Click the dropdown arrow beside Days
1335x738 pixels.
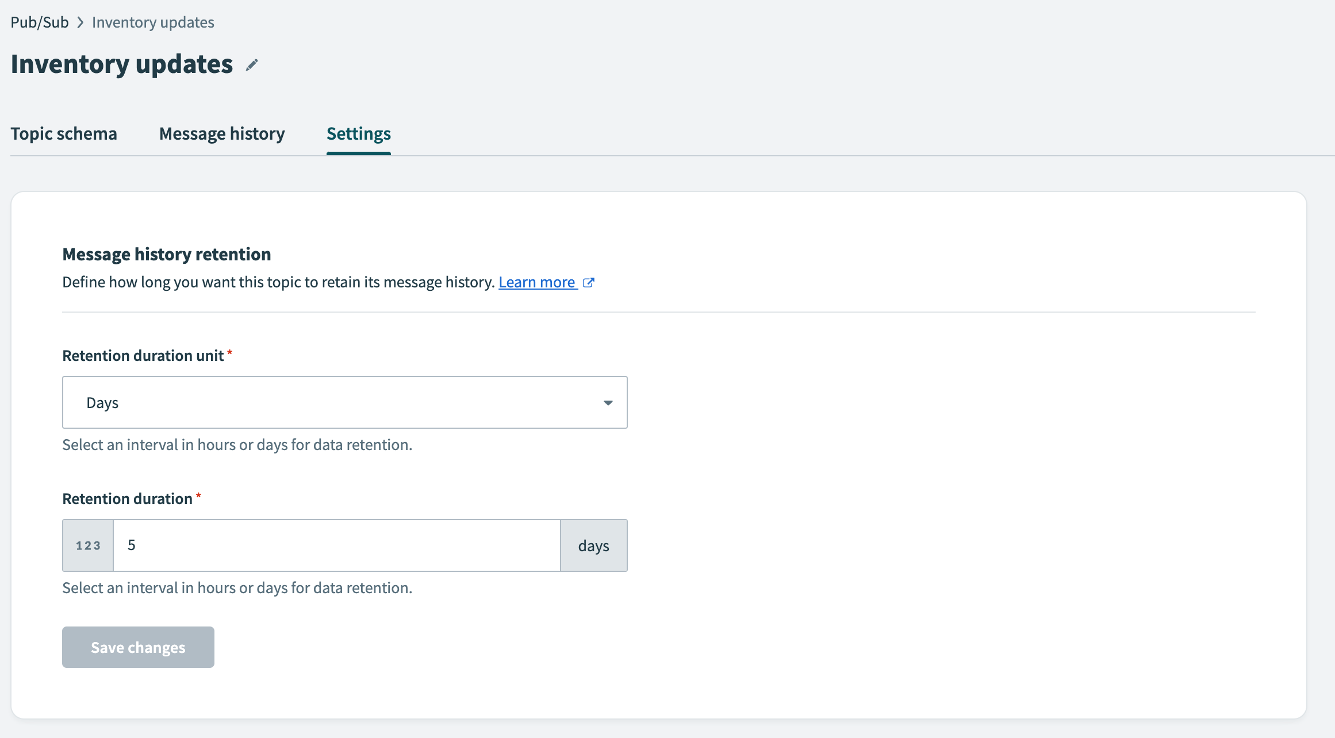[608, 403]
